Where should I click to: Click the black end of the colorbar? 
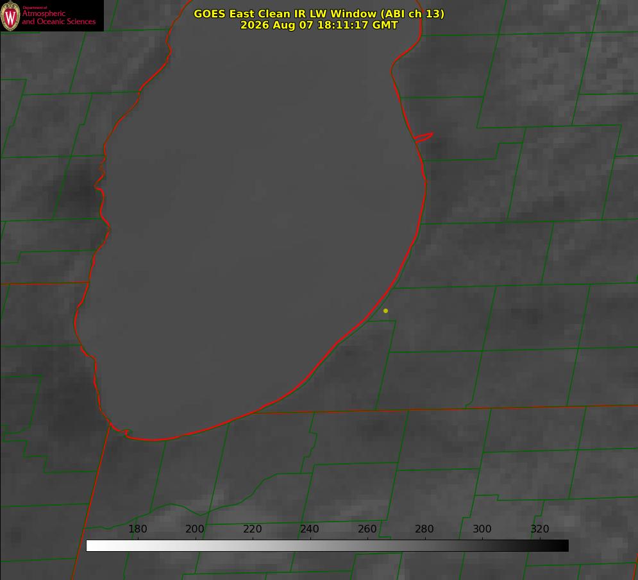562,545
